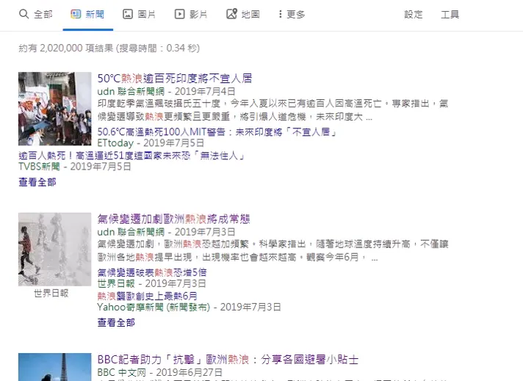This screenshot has width=523, height=381.
Task: Click the result count text 約有 2,020,000 項結果
Action: pos(109,48)
